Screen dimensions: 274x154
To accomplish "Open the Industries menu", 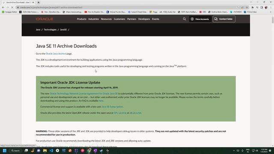I will coord(93,19).
